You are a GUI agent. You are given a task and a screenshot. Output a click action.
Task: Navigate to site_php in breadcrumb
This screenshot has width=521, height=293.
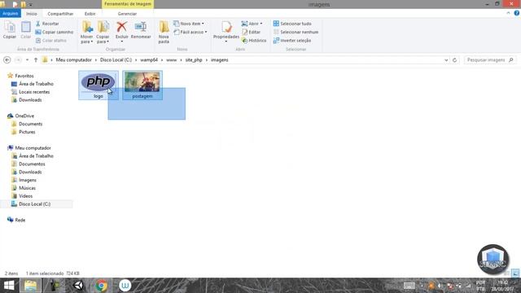[x=194, y=59]
